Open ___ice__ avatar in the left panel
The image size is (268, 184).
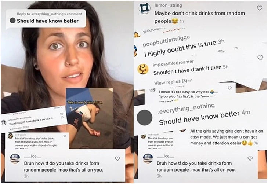point(15,159)
